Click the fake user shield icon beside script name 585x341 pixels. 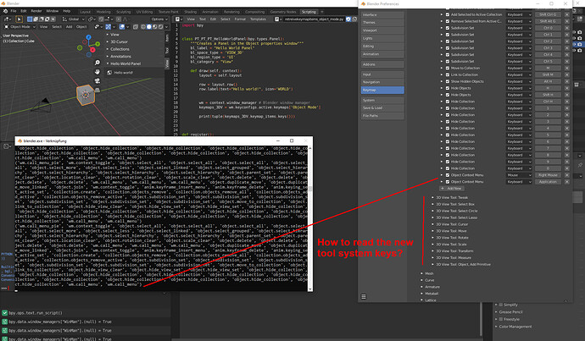348,19
